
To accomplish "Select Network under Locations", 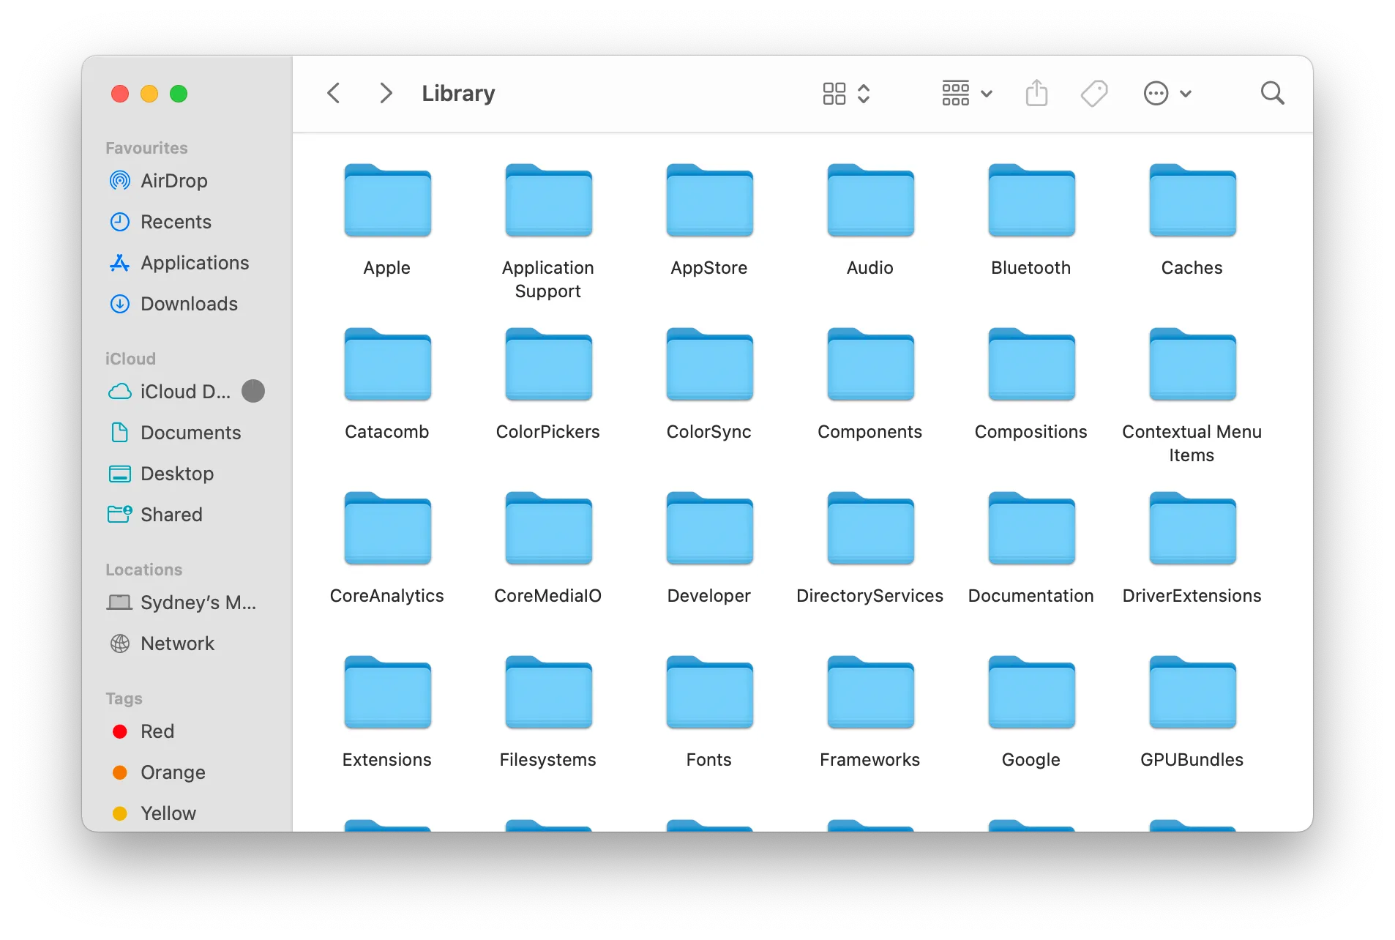I will 177,644.
